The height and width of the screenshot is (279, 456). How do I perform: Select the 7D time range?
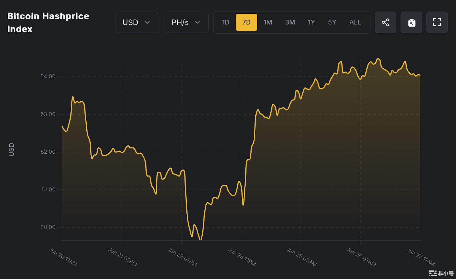click(x=247, y=22)
